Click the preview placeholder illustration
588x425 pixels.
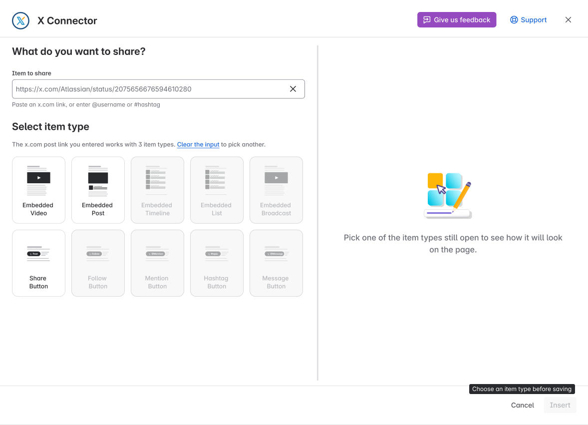pyautogui.click(x=448, y=195)
